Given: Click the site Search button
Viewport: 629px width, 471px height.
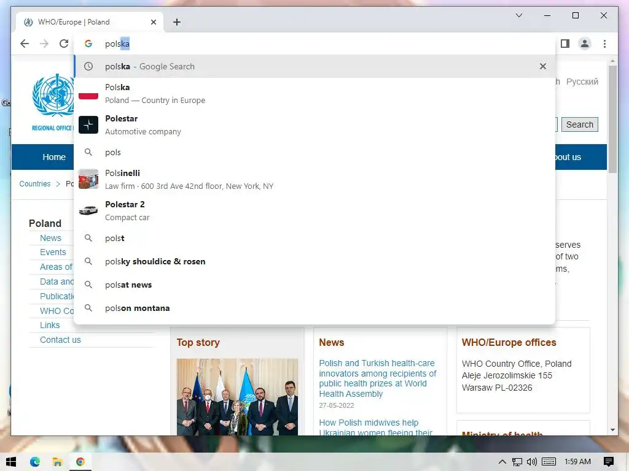Looking at the screenshot, I should 580,124.
